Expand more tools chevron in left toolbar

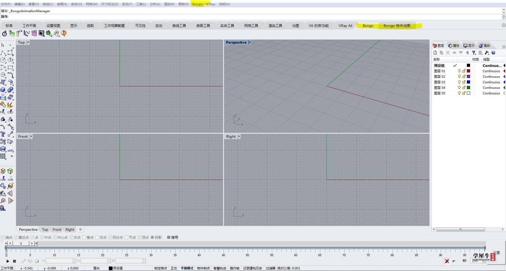tap(12, 156)
